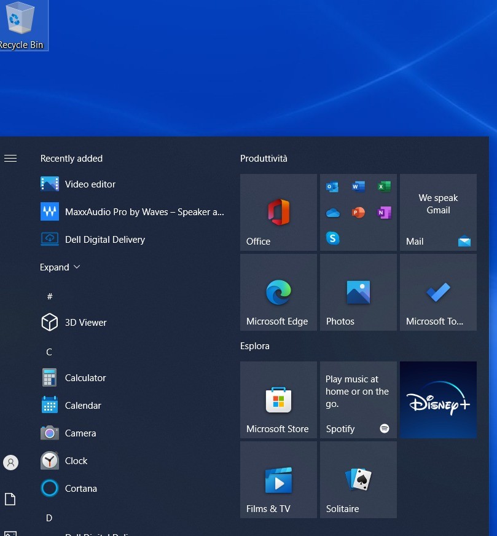Open Outlook in the Office apps tile
Image resolution: width=497 pixels, height=536 pixels.
(332, 187)
